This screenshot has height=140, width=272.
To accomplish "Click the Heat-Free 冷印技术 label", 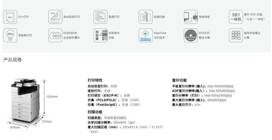I will 160,35.
